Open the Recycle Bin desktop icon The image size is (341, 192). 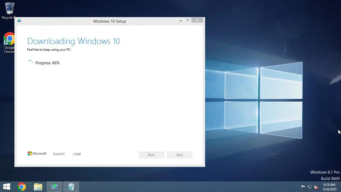(x=9, y=11)
